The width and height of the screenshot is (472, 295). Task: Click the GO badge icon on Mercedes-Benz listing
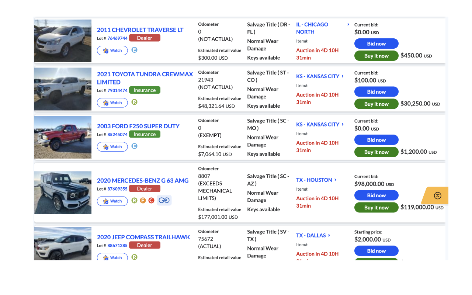(164, 201)
